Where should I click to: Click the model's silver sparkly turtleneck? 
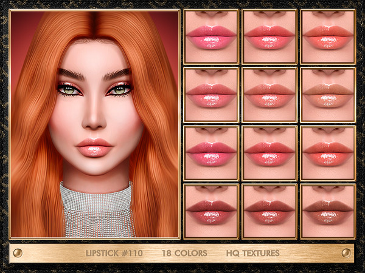point(97,212)
